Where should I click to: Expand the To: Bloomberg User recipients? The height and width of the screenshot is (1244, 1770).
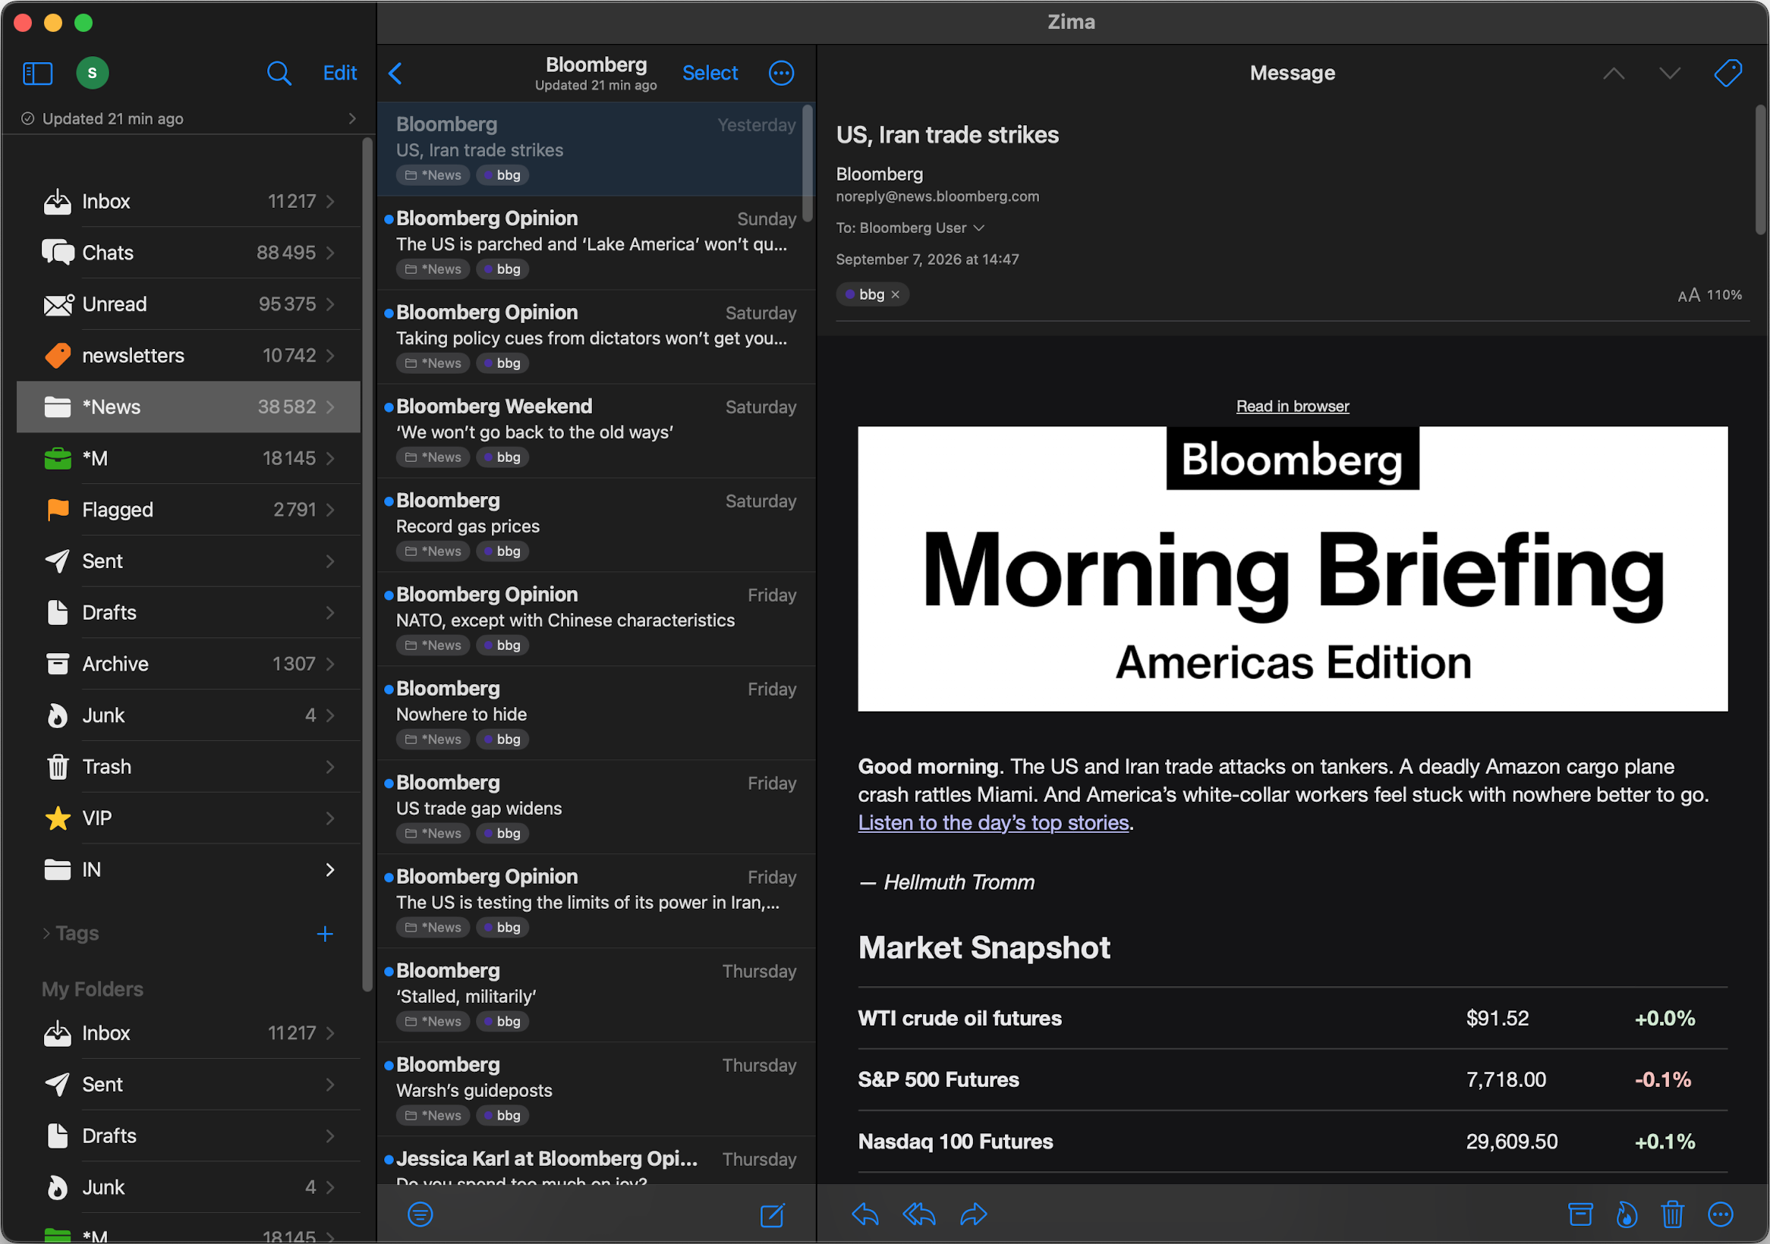coord(979,228)
